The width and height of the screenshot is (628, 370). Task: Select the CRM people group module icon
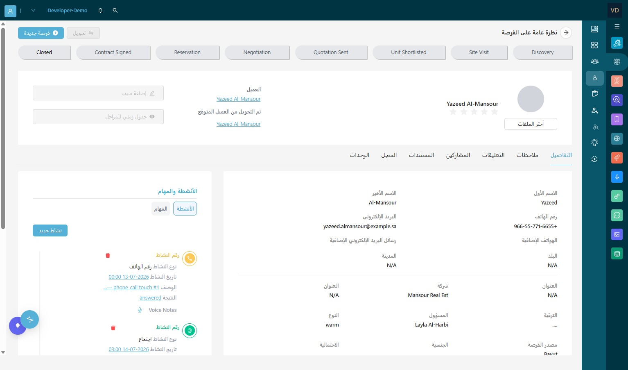click(617, 61)
